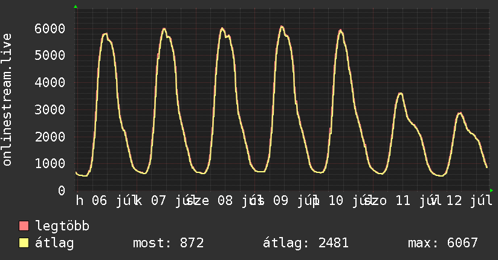Click the pink legtöbb color swatch

pyautogui.click(x=24, y=226)
